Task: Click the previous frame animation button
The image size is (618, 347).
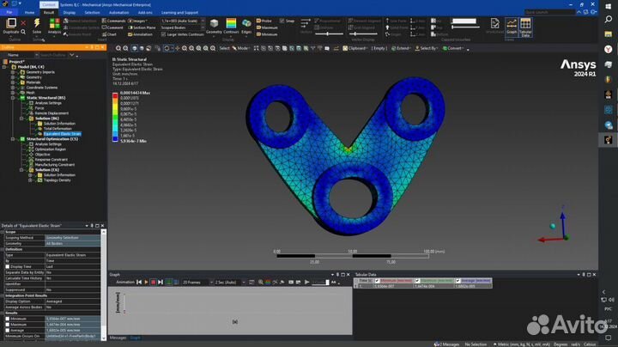Action: pos(139,283)
